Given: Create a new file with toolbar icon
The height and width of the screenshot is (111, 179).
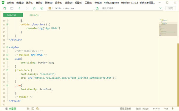Looking at the screenshot, I should click(x=4, y=8).
